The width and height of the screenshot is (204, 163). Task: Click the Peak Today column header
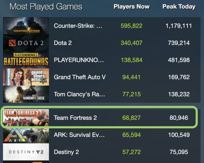pyautogui.click(x=178, y=7)
